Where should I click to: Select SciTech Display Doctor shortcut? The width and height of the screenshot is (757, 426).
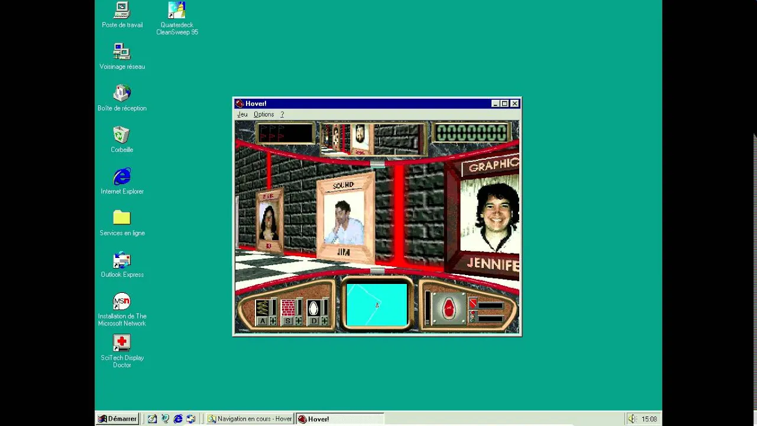[x=122, y=351]
